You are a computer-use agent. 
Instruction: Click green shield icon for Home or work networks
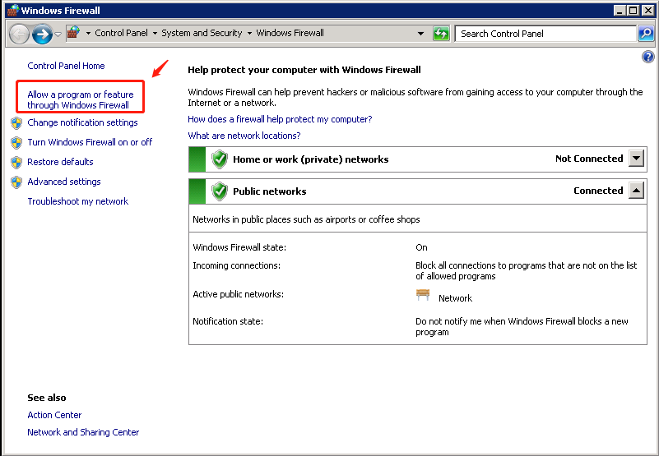coord(220,159)
